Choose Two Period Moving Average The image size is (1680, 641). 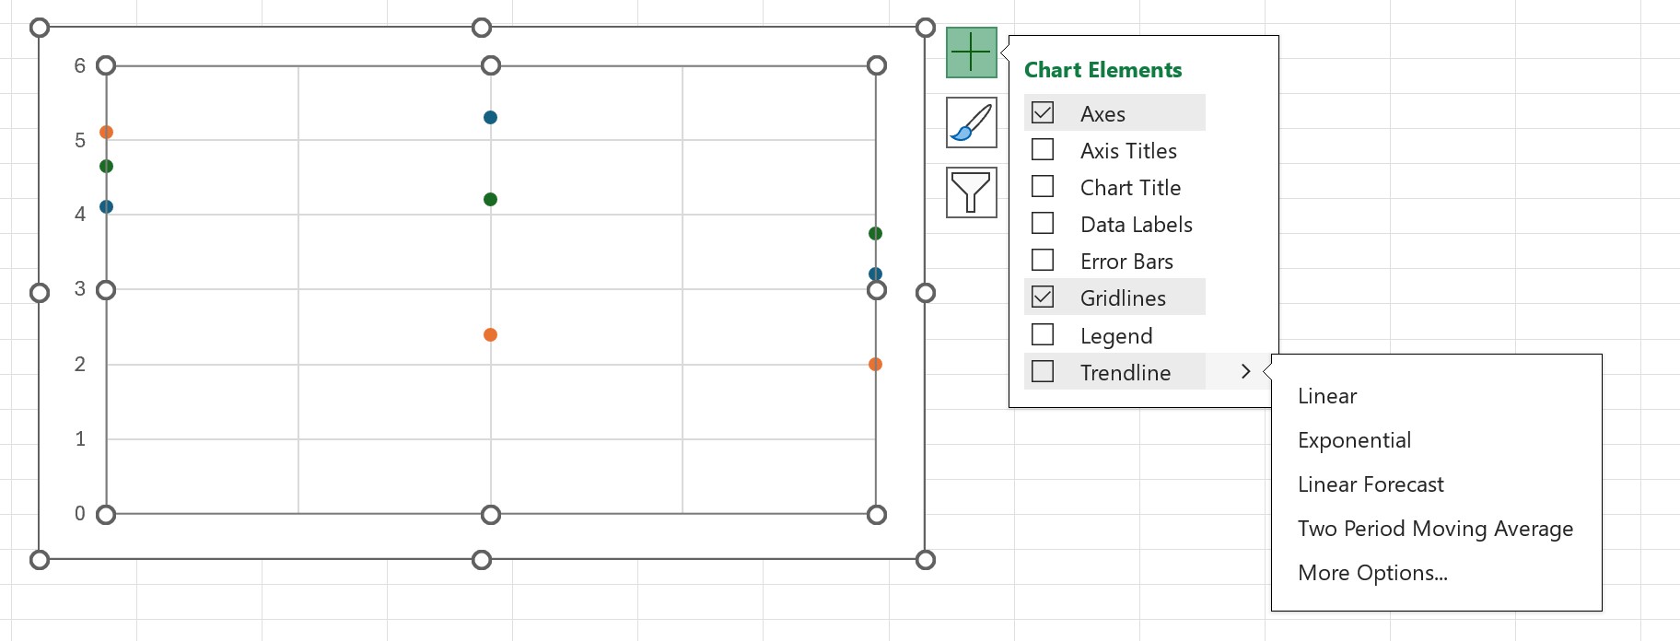pyautogui.click(x=1435, y=529)
